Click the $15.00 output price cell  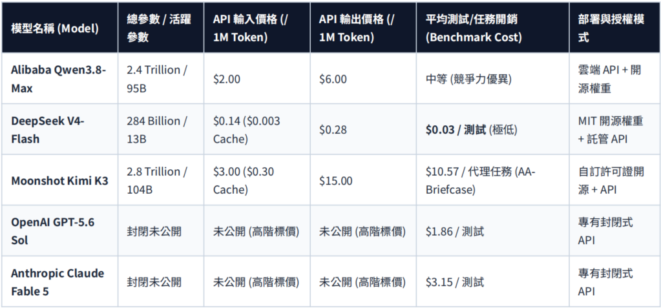(363, 180)
